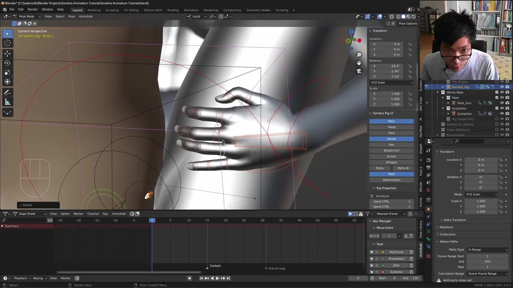Viewport: 513px width, 288px height.
Task: Click the camera view icon in viewport
Action: click(359, 71)
